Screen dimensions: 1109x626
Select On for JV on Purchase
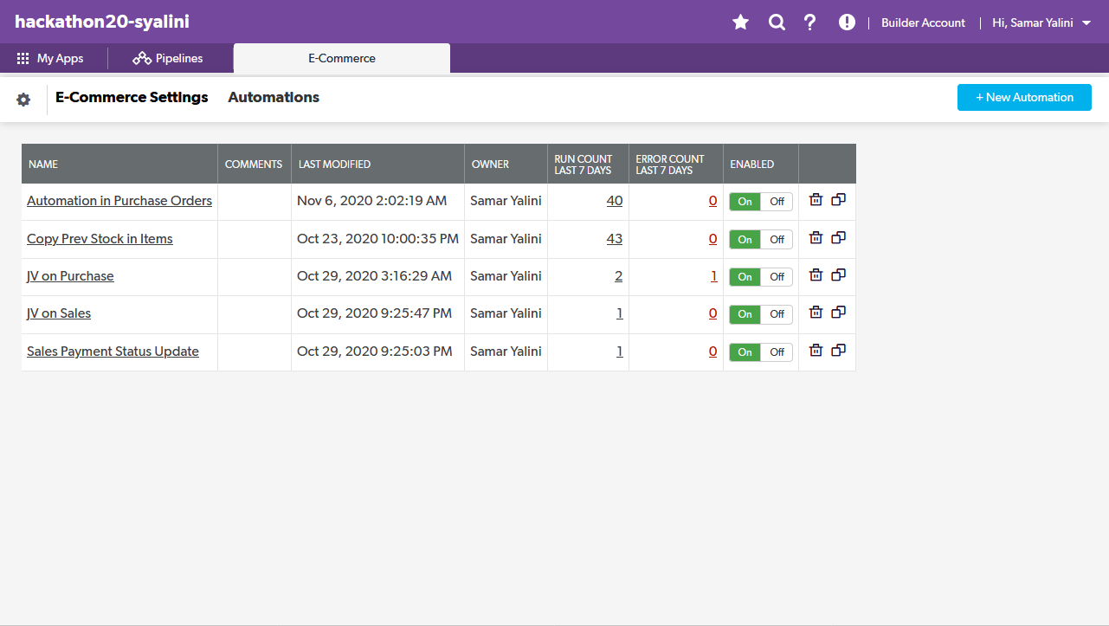[x=745, y=277]
